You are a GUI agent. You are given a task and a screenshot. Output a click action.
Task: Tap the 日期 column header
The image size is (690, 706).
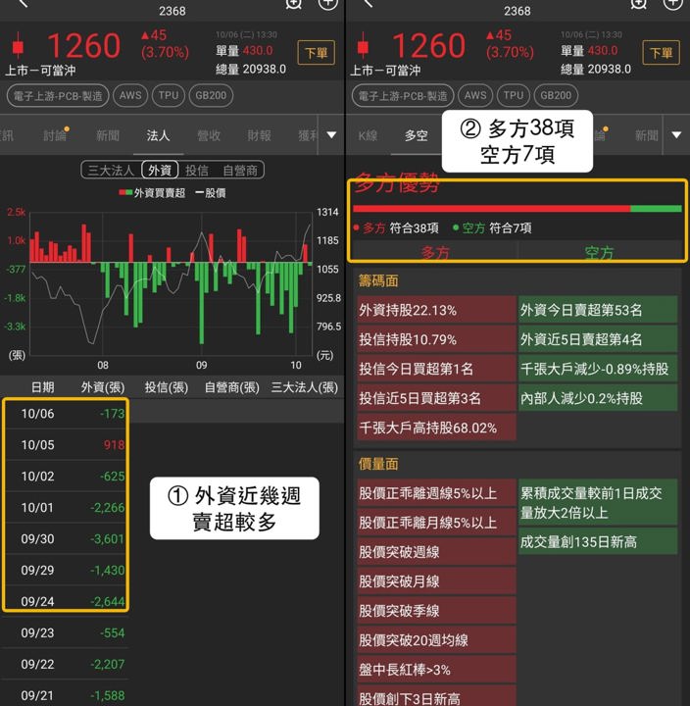click(43, 387)
